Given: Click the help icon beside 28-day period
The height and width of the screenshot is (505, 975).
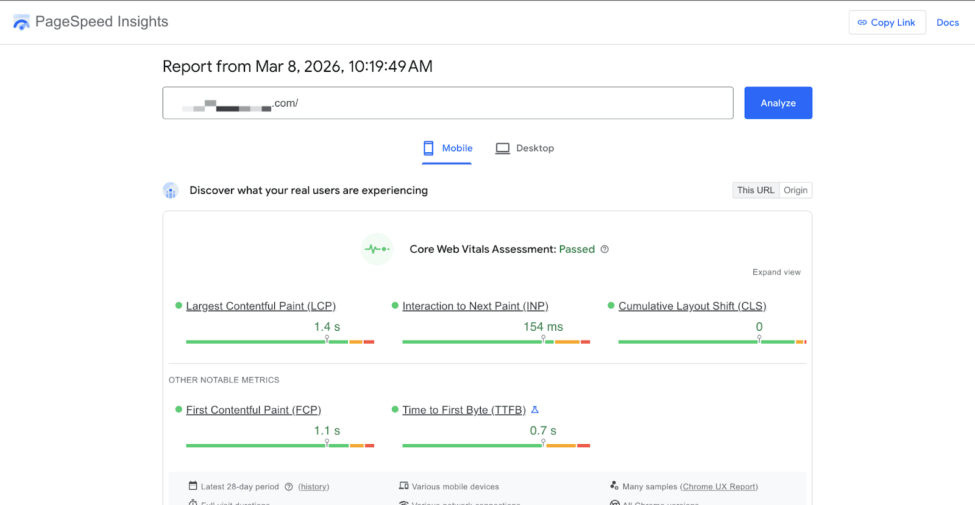Looking at the screenshot, I should 289,487.
